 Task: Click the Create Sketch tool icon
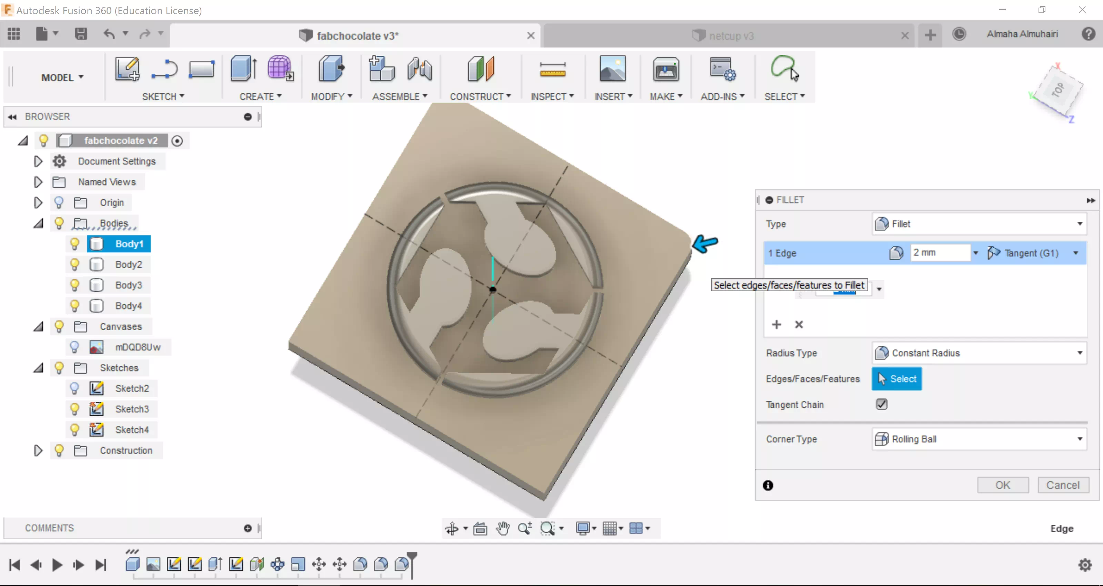[x=127, y=69]
